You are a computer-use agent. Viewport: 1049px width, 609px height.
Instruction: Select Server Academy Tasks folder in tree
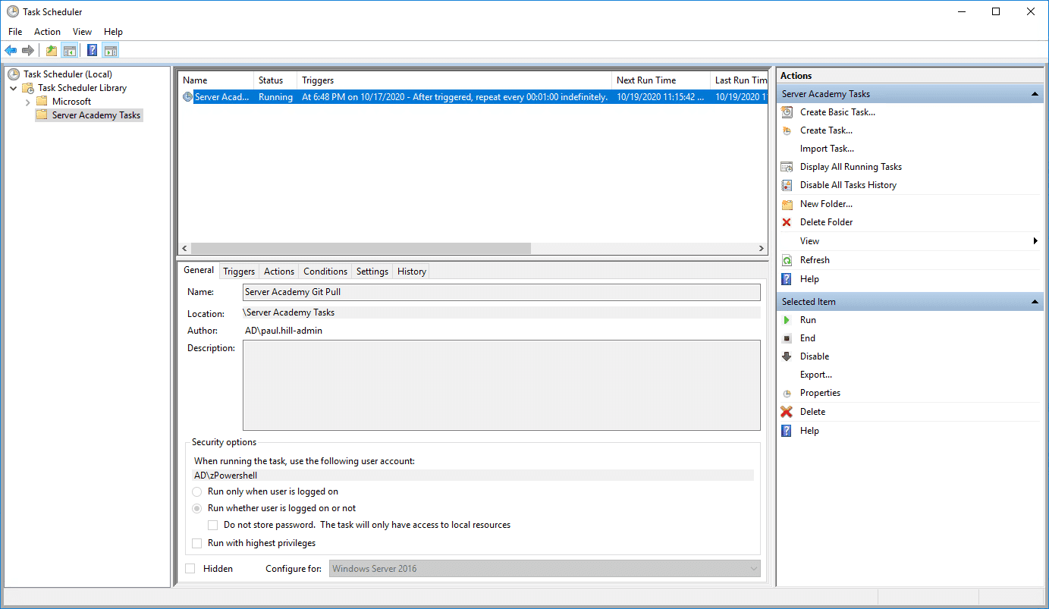[x=96, y=115]
